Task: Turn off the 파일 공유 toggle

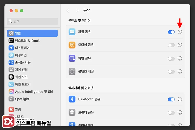Action: [171, 32]
